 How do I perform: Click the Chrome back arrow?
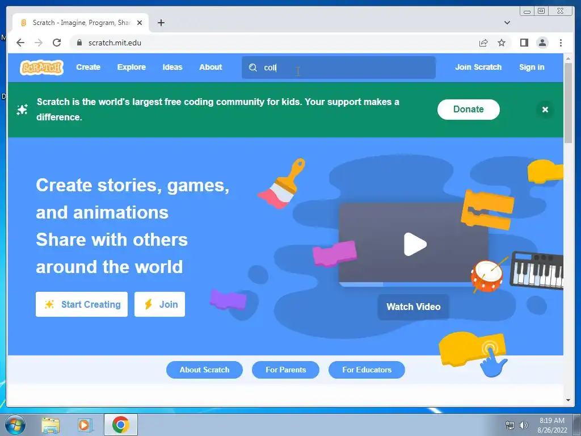(x=20, y=43)
